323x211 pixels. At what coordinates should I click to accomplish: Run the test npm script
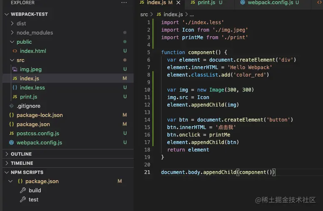click(x=33, y=199)
